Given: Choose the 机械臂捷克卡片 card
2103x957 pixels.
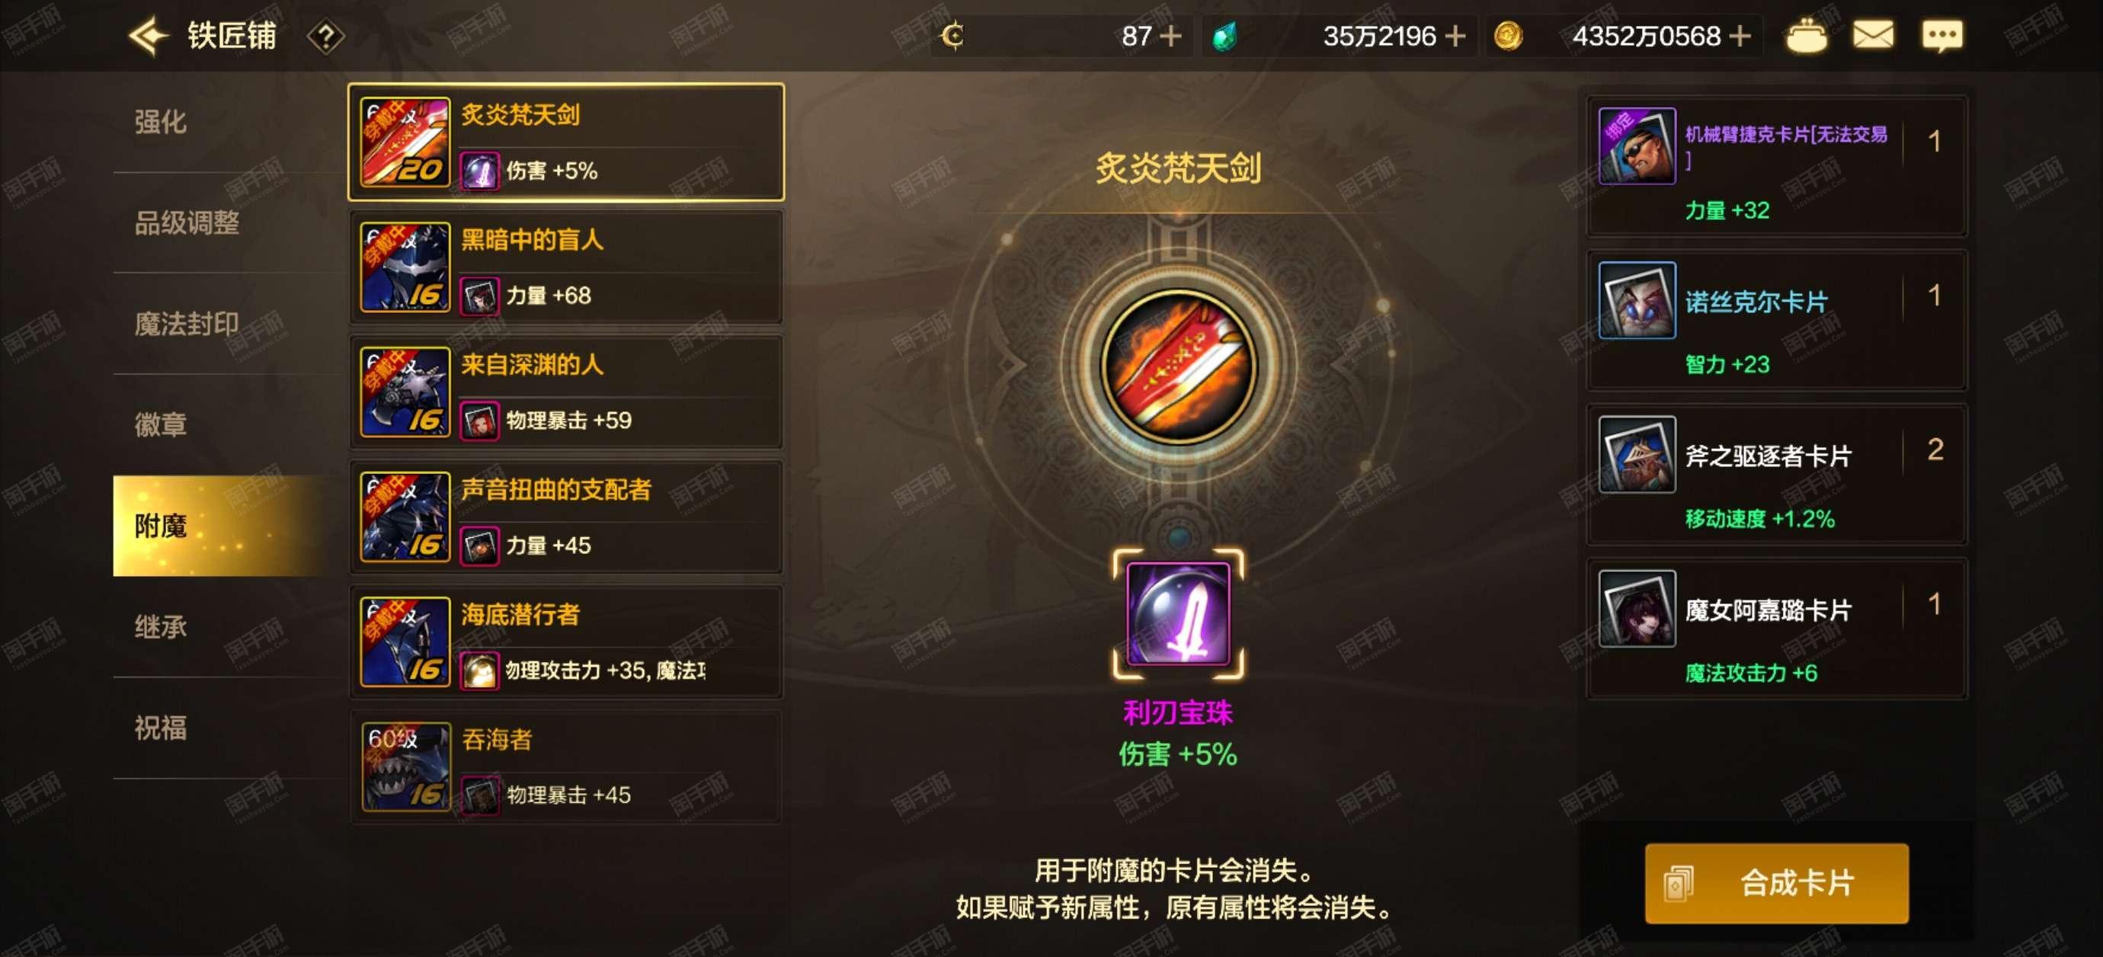Looking at the screenshot, I should click(1775, 167).
